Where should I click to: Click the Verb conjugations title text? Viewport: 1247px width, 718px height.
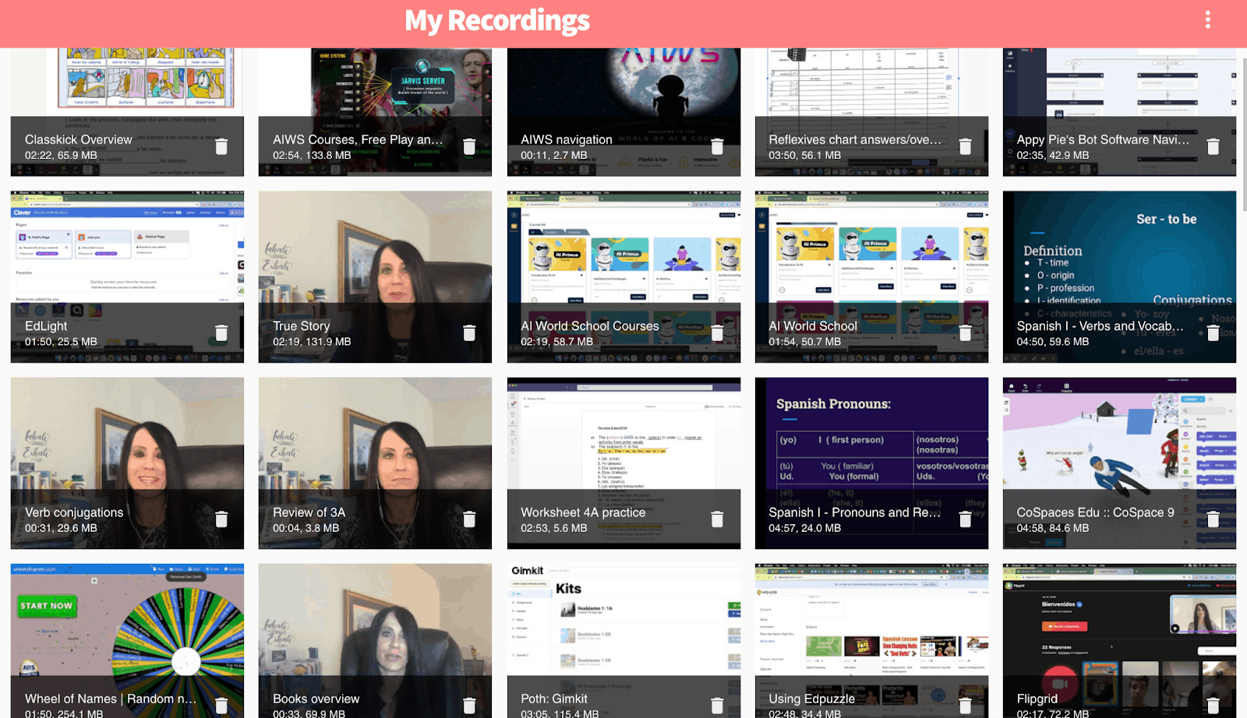74,512
